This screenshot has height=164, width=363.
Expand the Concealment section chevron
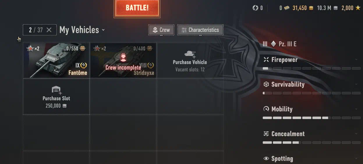click(356, 134)
